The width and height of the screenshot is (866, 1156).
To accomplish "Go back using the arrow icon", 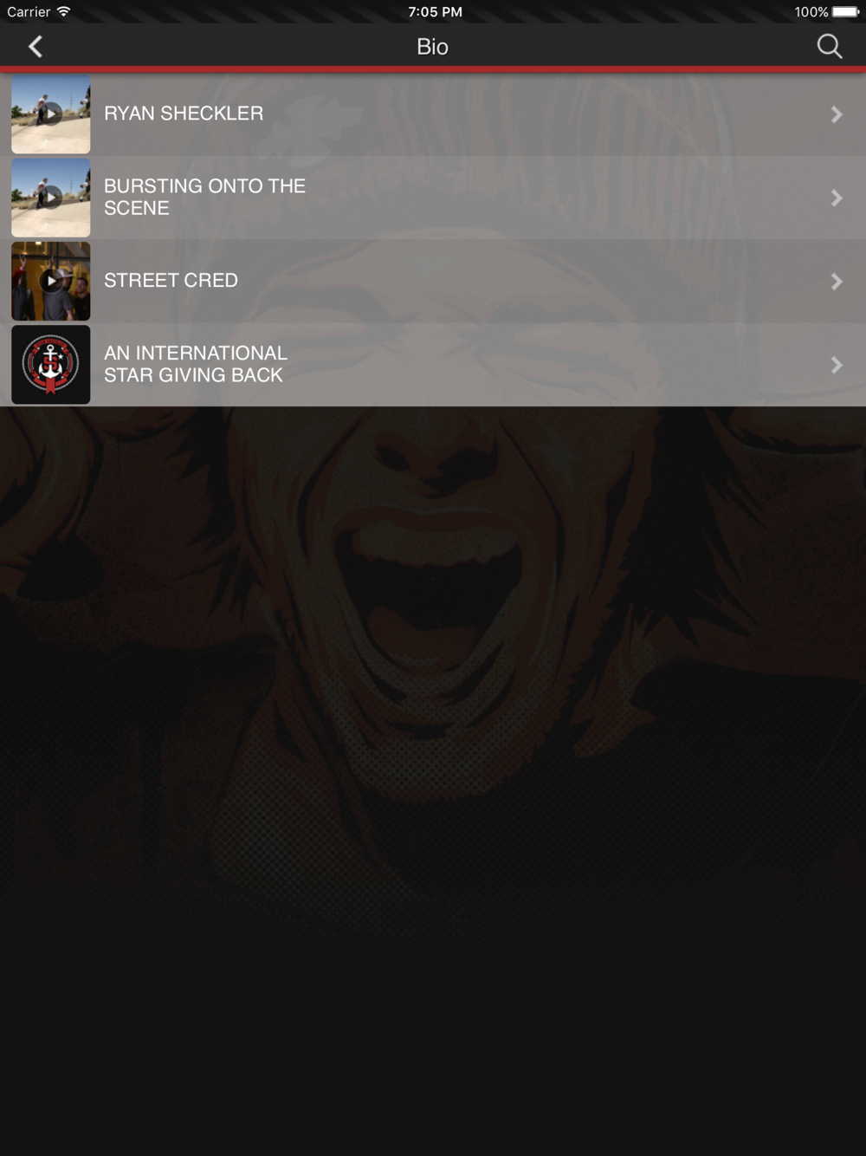I will (36, 47).
